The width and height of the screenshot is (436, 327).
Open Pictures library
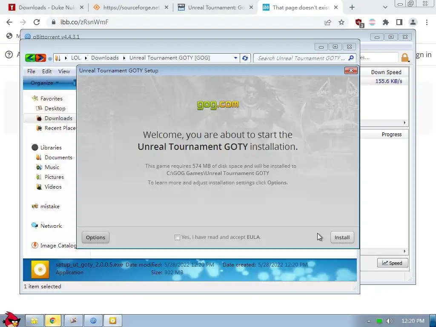54,177
